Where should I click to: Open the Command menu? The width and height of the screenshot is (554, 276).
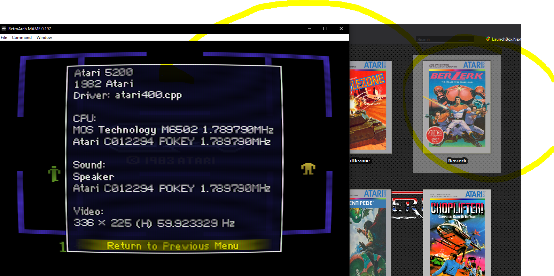[22, 38]
